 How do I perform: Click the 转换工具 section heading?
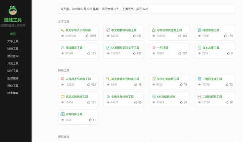pos(64,70)
